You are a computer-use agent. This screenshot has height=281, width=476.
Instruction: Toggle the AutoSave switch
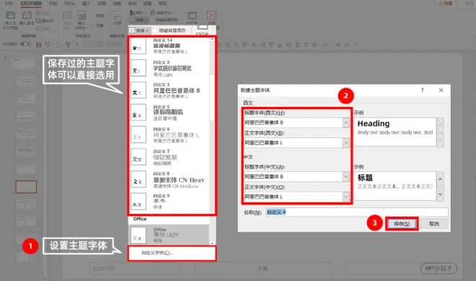tap(25, 44)
